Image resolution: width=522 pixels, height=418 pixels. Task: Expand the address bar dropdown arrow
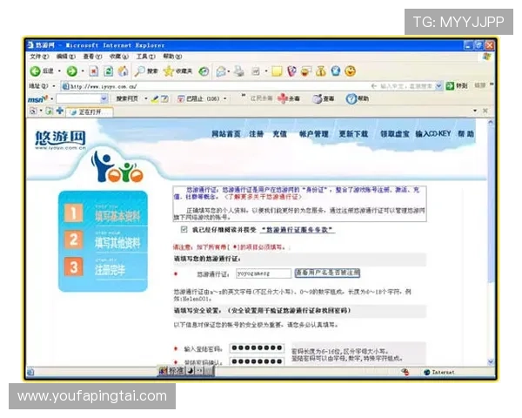439,86
